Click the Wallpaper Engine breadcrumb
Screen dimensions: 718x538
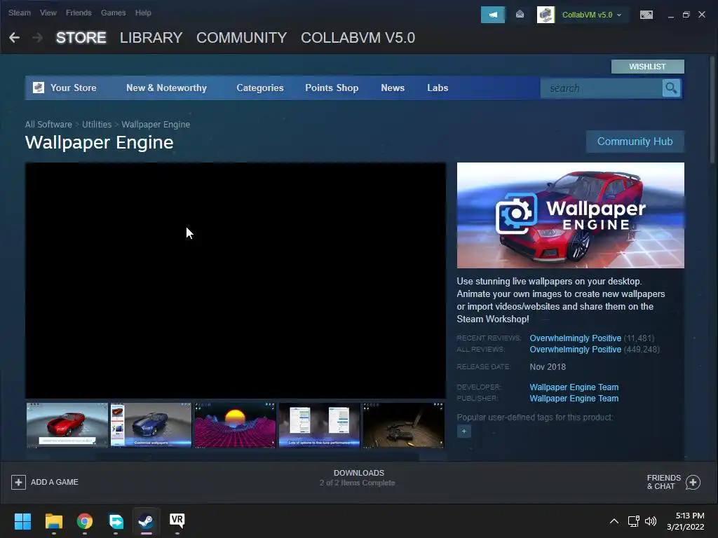pos(155,125)
